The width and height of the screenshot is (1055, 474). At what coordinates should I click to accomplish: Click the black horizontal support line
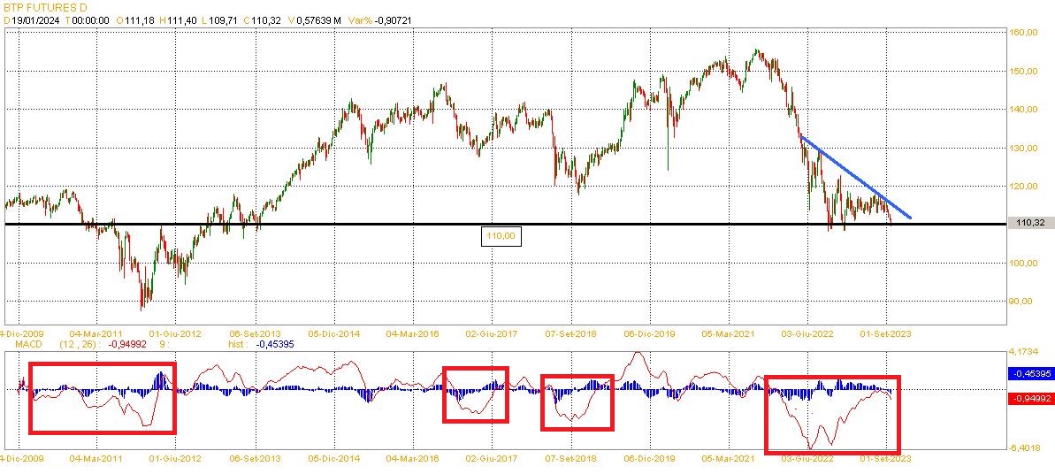click(505, 225)
